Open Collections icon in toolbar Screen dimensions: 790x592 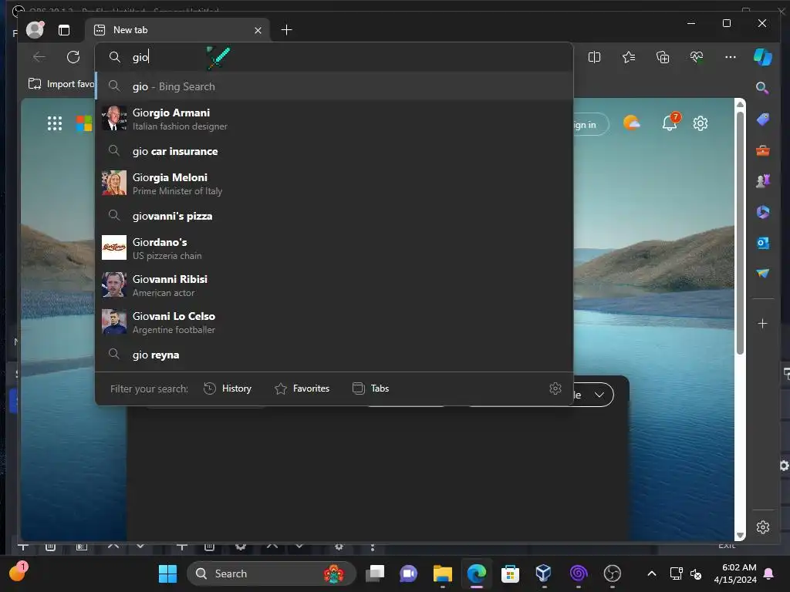[663, 57]
